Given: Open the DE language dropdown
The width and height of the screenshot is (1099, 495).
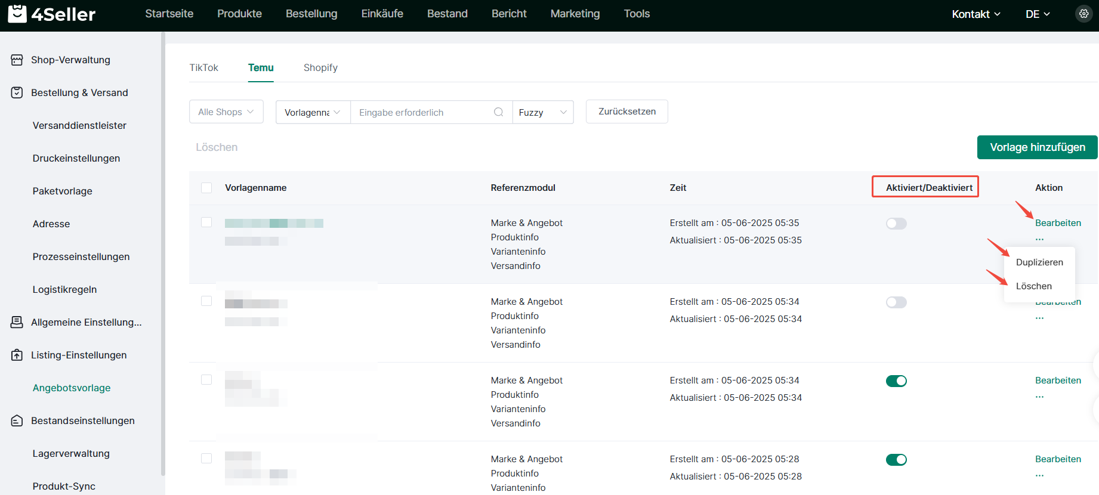Looking at the screenshot, I should pyautogui.click(x=1038, y=14).
